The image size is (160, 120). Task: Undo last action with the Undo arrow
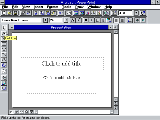(x=61, y=13)
